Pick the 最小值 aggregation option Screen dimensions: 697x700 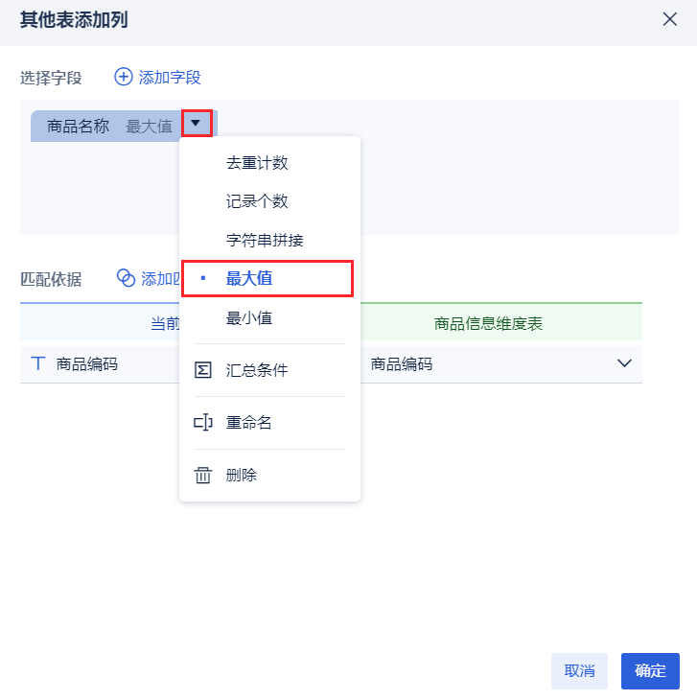249,317
